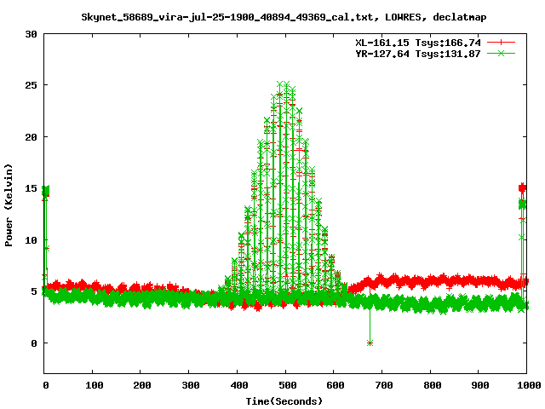Image resolution: width=545 pixels, height=409 pixels.
Task: Click the y-axis tick label 5
Action: click(34, 291)
